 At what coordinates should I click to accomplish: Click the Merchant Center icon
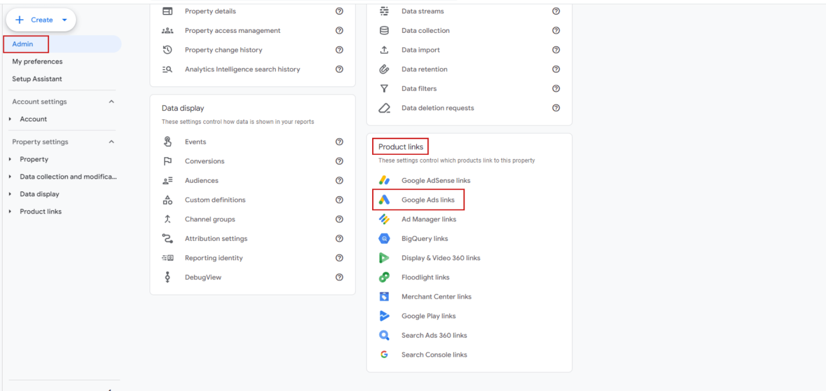(384, 296)
